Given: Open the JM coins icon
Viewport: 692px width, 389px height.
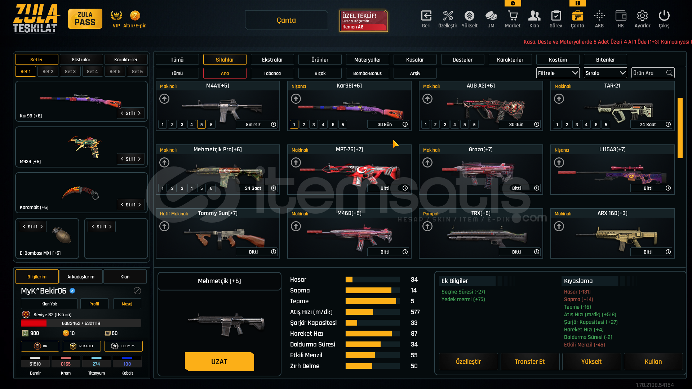Looking at the screenshot, I should click(x=491, y=16).
